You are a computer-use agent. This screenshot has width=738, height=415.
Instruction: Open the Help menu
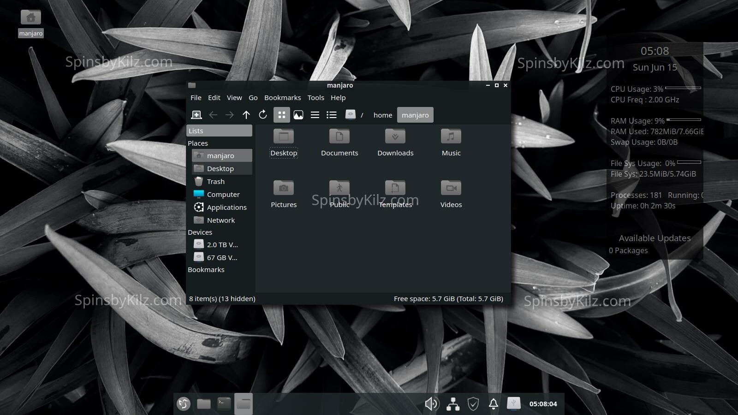click(338, 98)
